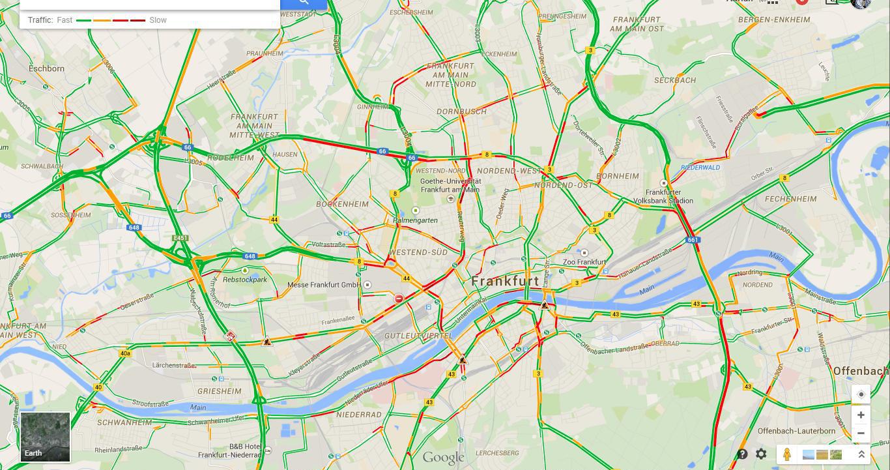Open the second photo thumbnail in imagery strip
This screenshot has height=470, width=890.
(822, 454)
